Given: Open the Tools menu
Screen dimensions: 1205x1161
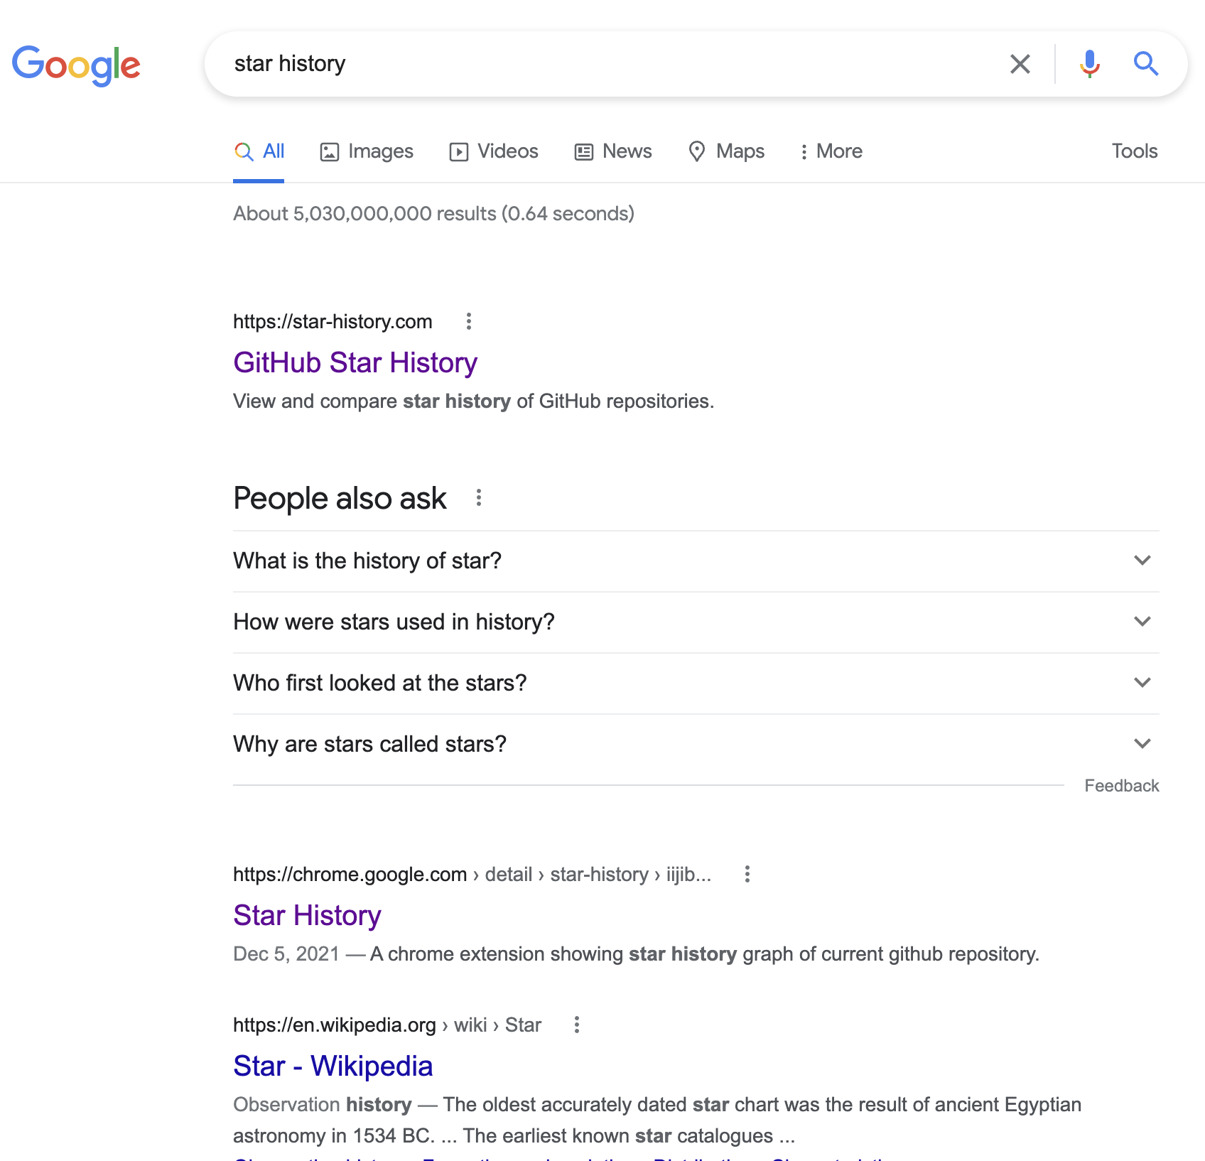Looking at the screenshot, I should pos(1134,151).
